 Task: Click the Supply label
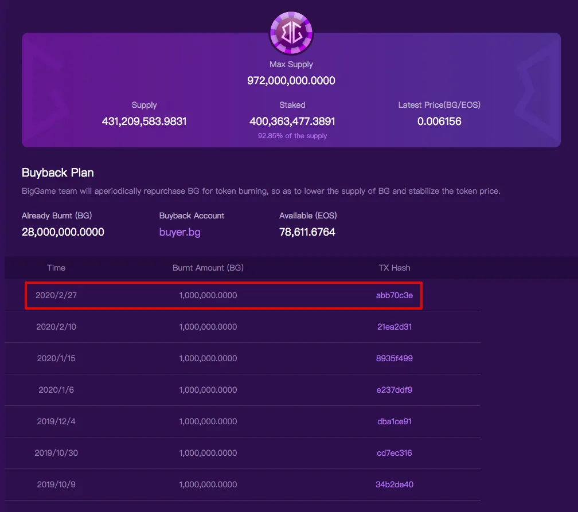click(144, 105)
